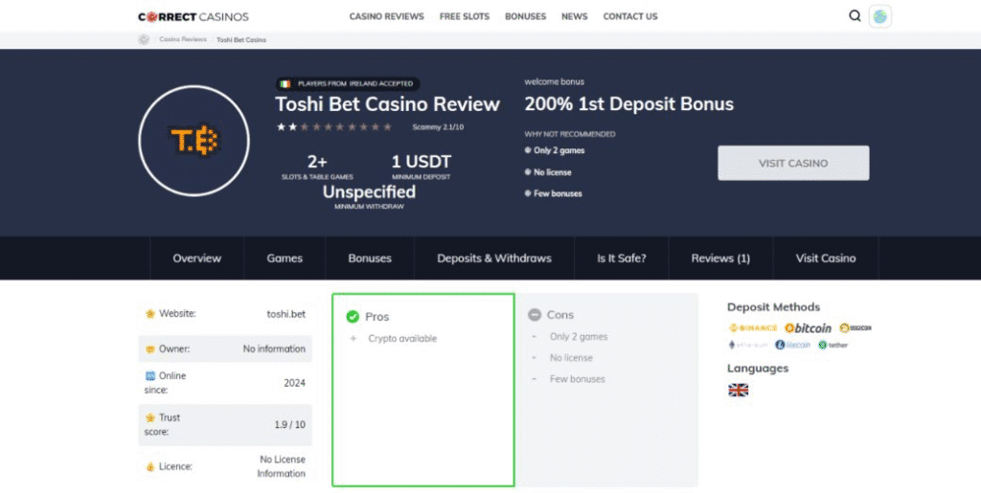Select the Binance deposit method icon
The height and width of the screenshot is (493, 981).
pyautogui.click(x=753, y=328)
